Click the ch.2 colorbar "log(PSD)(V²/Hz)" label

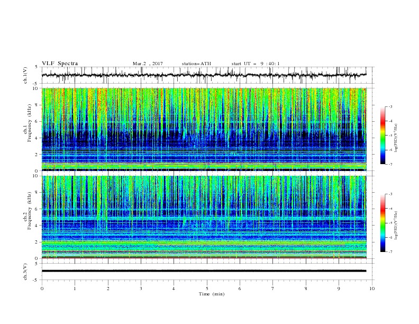tap(396, 225)
